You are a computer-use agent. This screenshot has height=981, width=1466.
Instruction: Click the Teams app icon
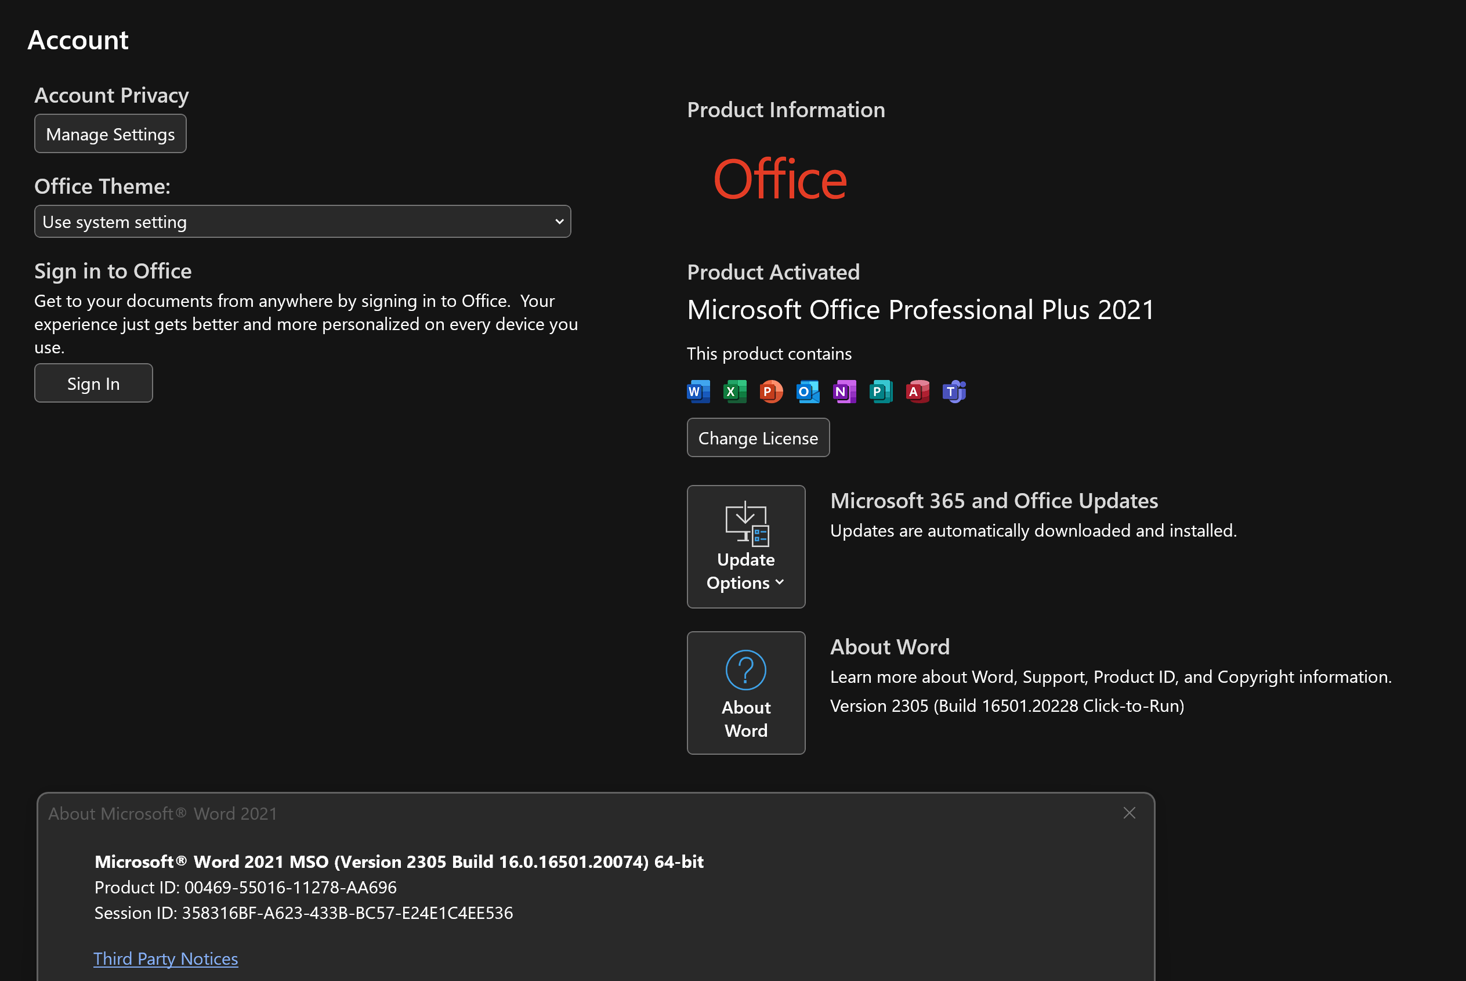point(954,392)
